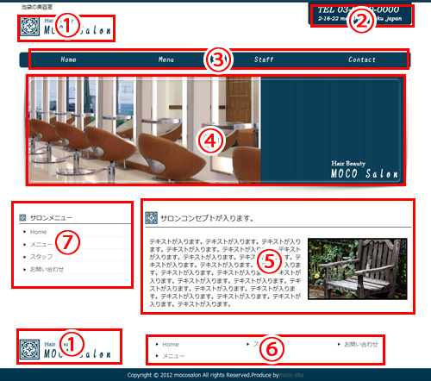Open Contact in the navigation bar
The image size is (431, 381).
pos(362,59)
